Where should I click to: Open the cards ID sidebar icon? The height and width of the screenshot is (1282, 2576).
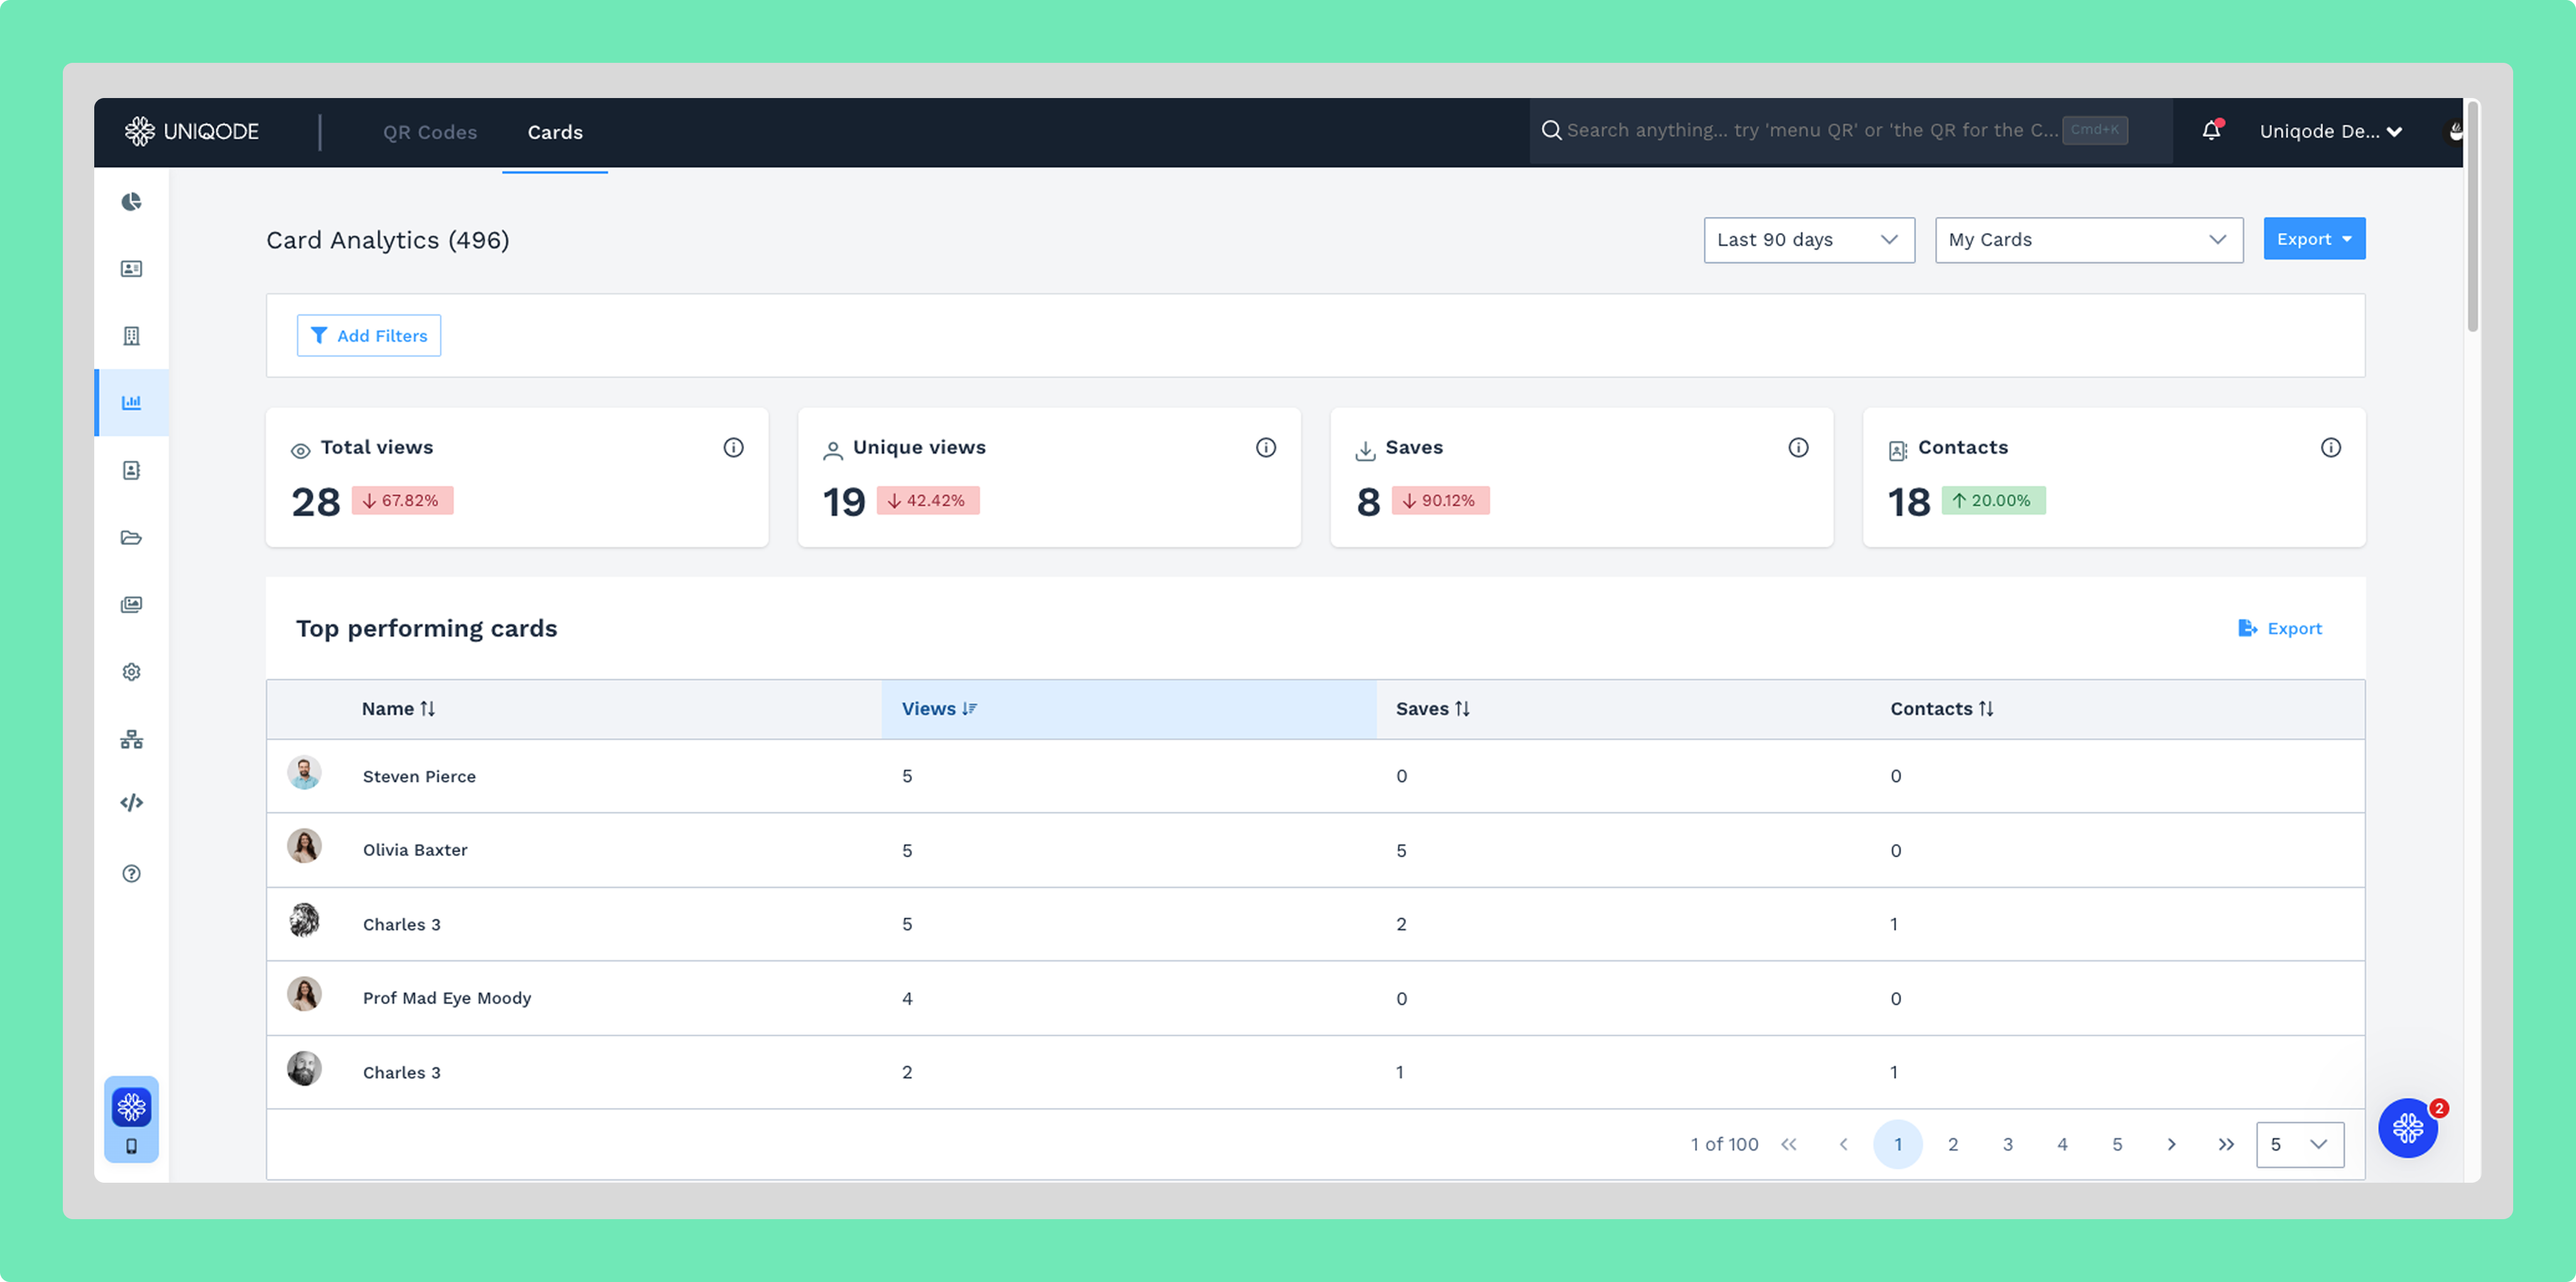(131, 269)
